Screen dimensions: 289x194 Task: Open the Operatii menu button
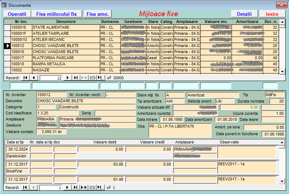[x=17, y=14]
